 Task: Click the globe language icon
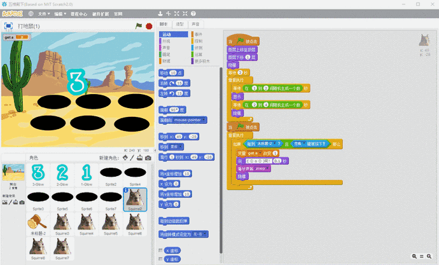point(31,13)
